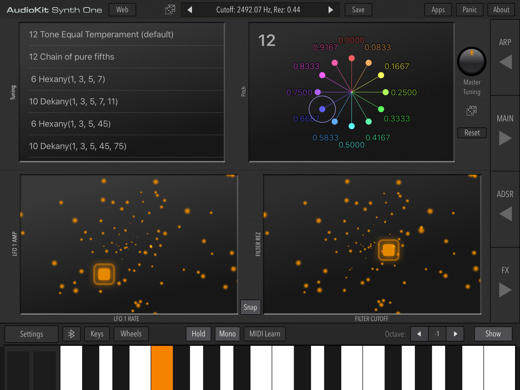Click the Panic button
Image resolution: width=520 pixels, height=390 pixels.
[469, 10]
